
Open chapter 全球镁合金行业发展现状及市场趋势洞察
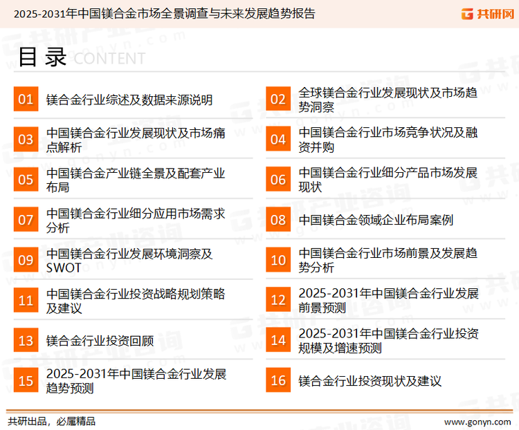tap(388, 100)
